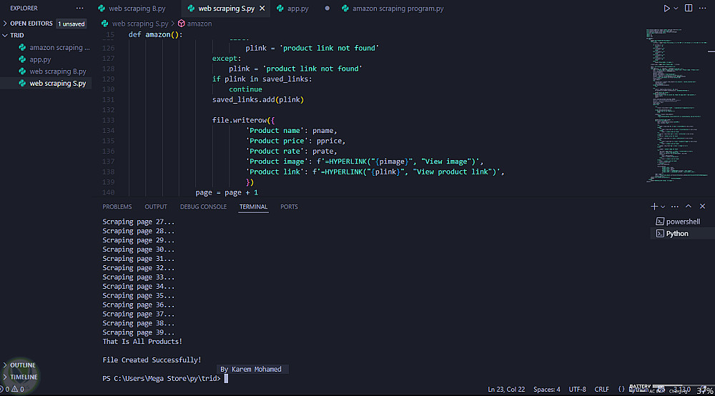Change indentation via Spaces: 4

[547, 389]
